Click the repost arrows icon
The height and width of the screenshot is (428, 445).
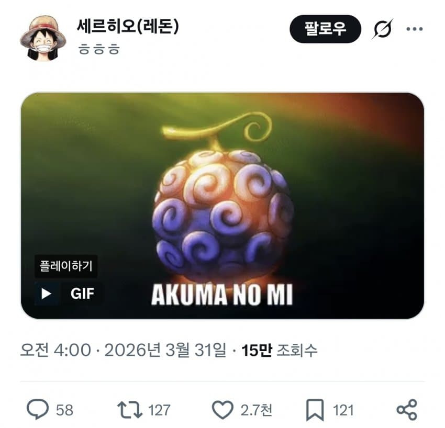click(x=130, y=410)
